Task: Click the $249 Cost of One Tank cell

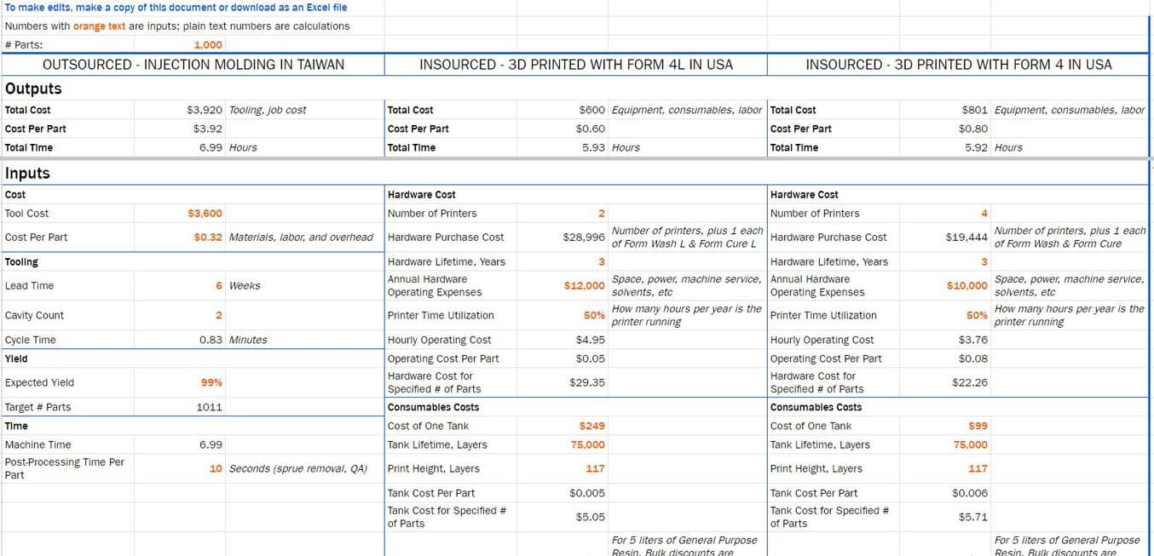Action: [591, 427]
